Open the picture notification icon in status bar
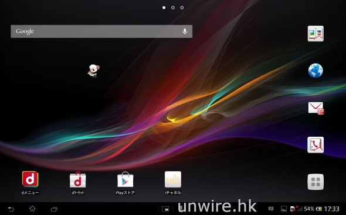The width and height of the screenshot is (346, 215). (x=284, y=209)
